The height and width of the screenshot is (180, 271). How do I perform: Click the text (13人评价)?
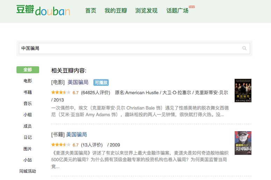tap(92, 145)
